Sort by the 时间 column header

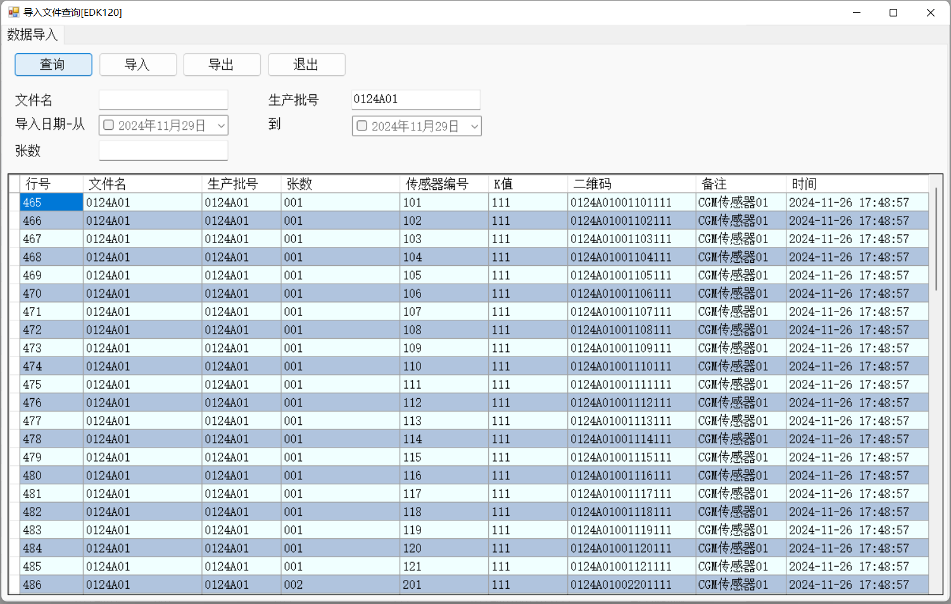click(857, 184)
